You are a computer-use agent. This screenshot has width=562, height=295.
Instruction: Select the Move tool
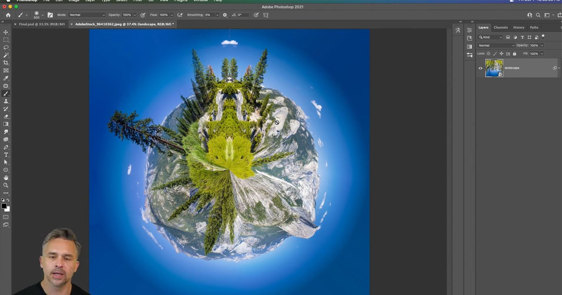click(x=6, y=32)
